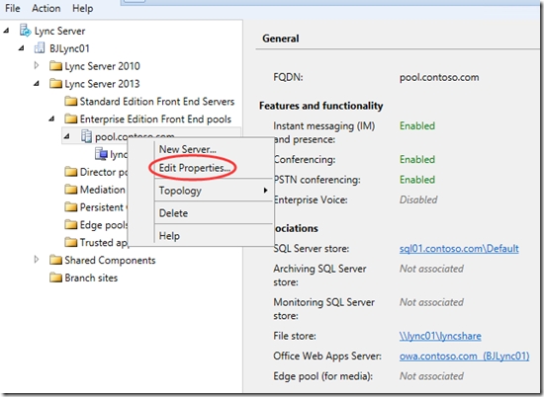Choose Help from the context menu
This screenshot has width=544, height=397.
pyautogui.click(x=169, y=236)
